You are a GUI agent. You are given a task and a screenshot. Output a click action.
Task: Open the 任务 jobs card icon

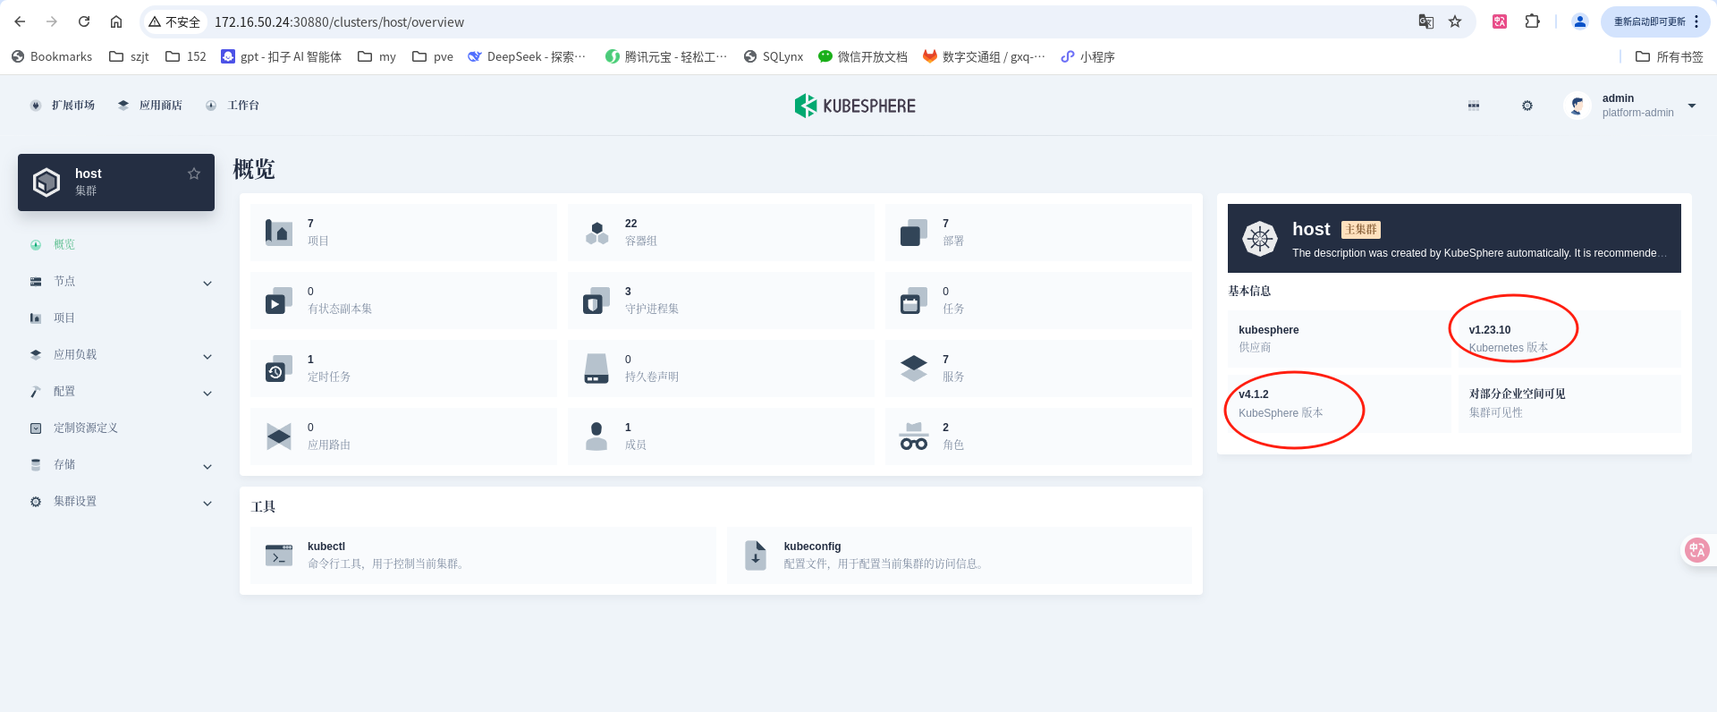[x=914, y=301]
